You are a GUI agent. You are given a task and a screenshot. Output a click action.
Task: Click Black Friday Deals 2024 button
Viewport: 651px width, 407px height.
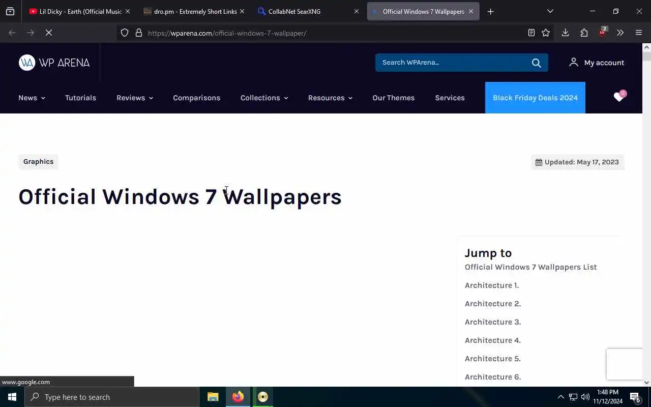coord(535,98)
